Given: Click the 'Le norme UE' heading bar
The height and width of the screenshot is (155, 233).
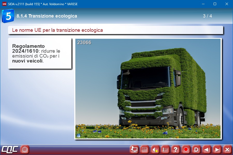Looking at the screenshot, I should (115, 30).
